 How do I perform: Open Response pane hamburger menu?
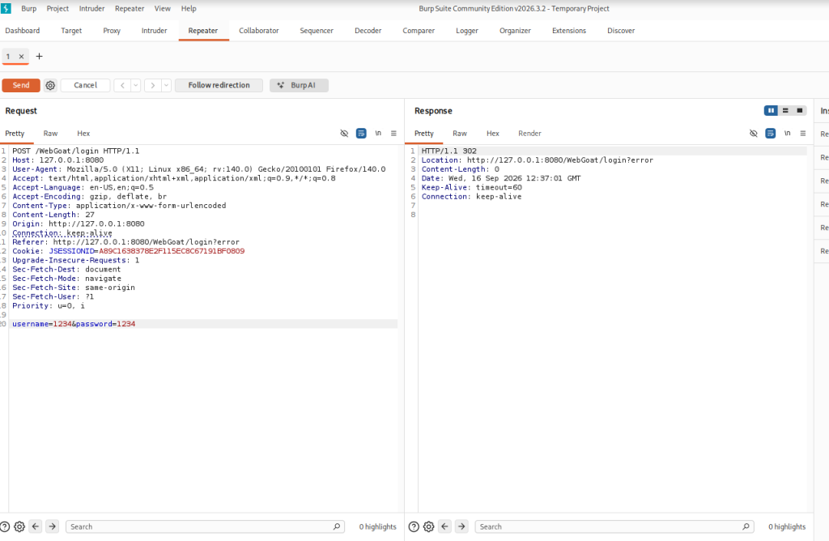click(x=802, y=134)
